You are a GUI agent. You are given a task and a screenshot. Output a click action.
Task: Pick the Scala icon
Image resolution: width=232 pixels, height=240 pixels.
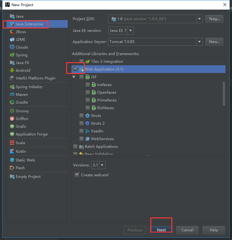tap(12, 143)
